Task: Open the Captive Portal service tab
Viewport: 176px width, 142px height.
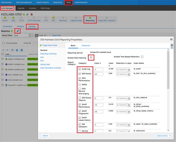Action: pos(76,19)
